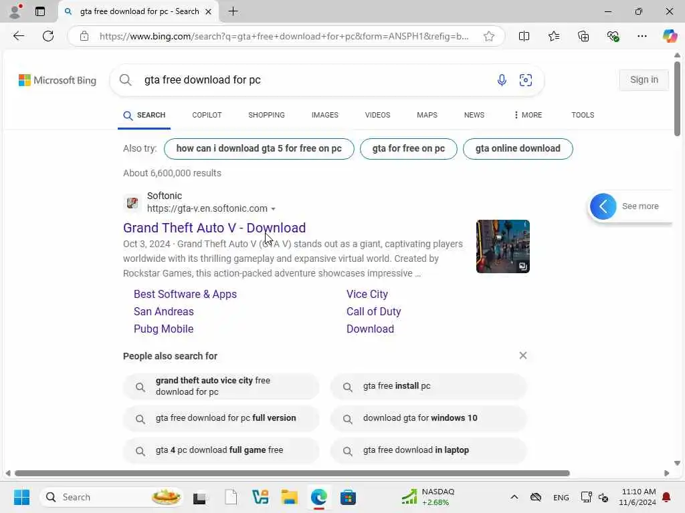Try 'gta online download' suggestion
Image resolution: width=685 pixels, height=513 pixels.
[518, 149]
